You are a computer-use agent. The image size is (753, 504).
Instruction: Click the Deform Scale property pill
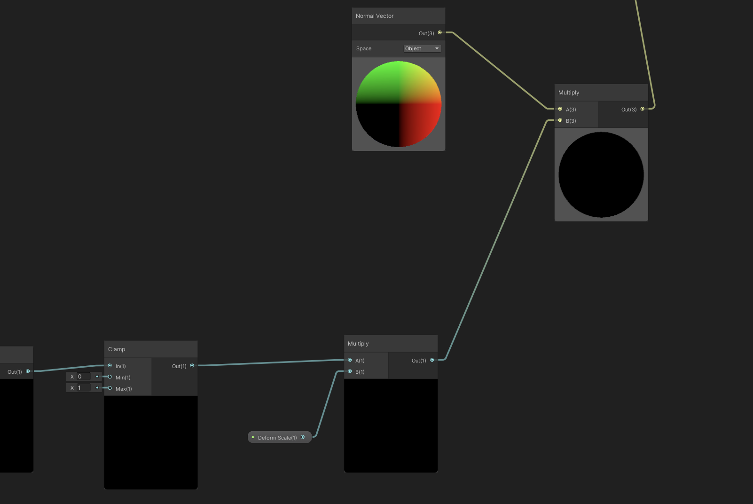click(x=277, y=437)
